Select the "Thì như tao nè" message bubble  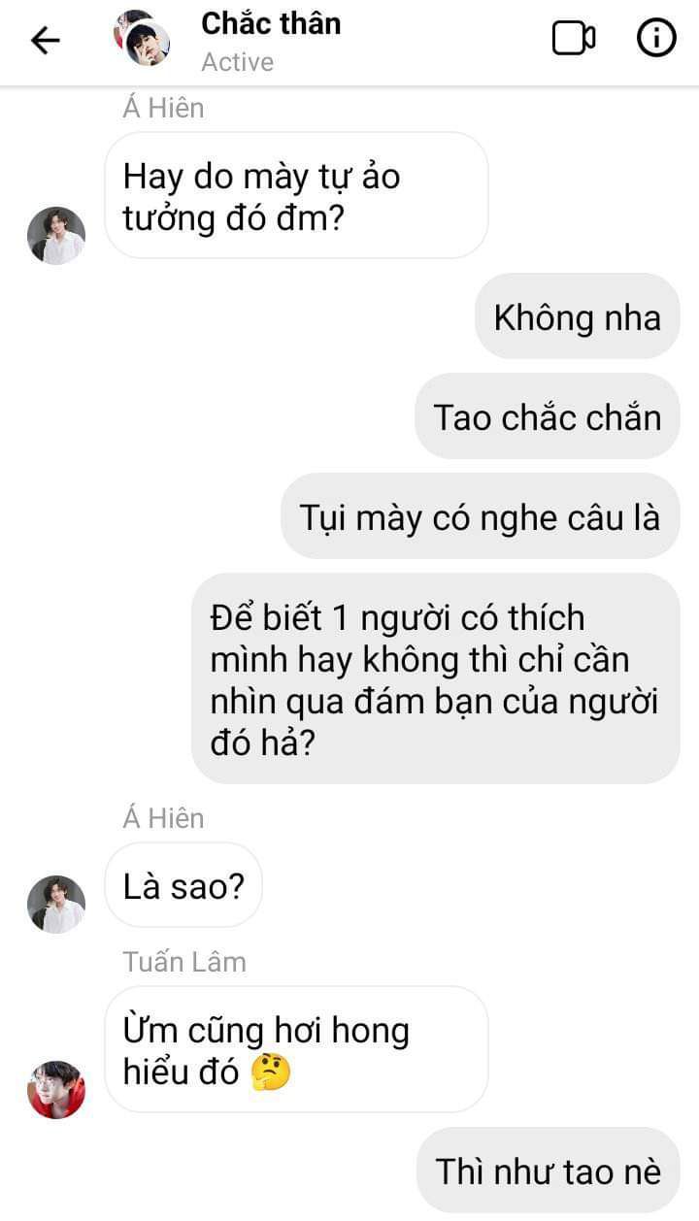[x=548, y=1171]
